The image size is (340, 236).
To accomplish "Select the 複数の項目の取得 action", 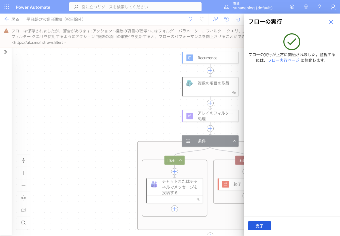I will click(x=210, y=87).
